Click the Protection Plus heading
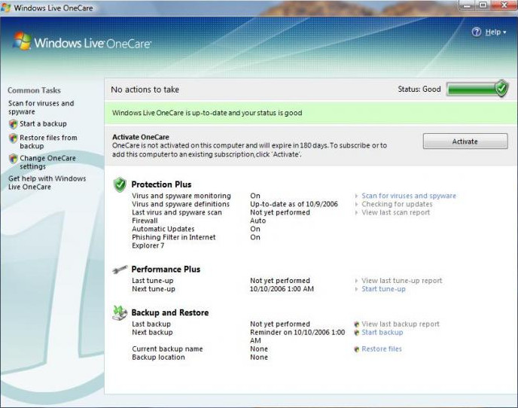Screen dimensions: 518x408 161,184
